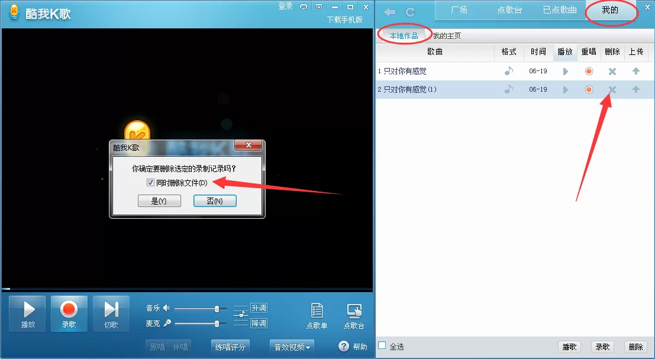
Task: Open help via question mark icon
Action: click(343, 346)
